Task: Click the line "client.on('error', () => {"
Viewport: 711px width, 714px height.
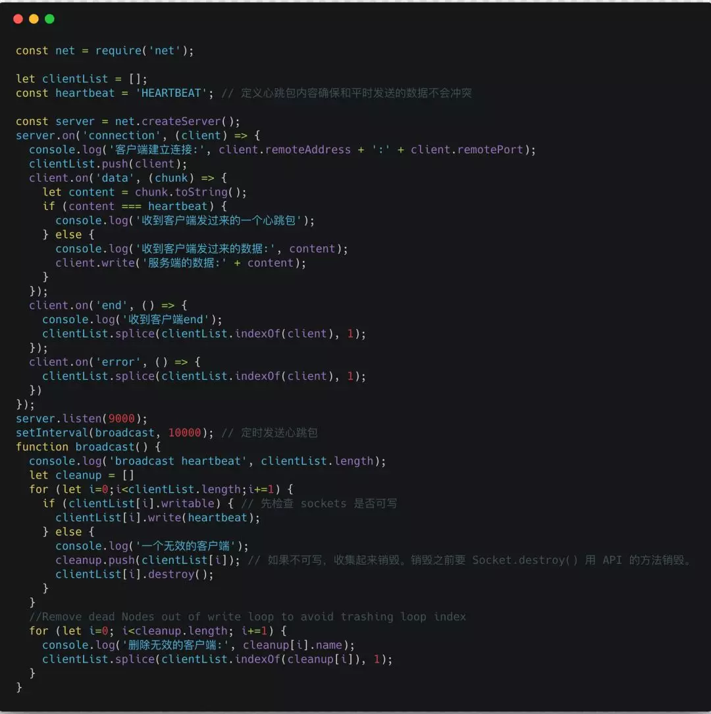Action: [x=115, y=361]
